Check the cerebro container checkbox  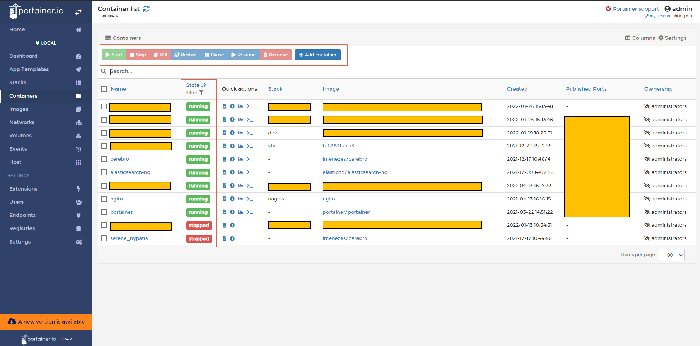coord(104,159)
